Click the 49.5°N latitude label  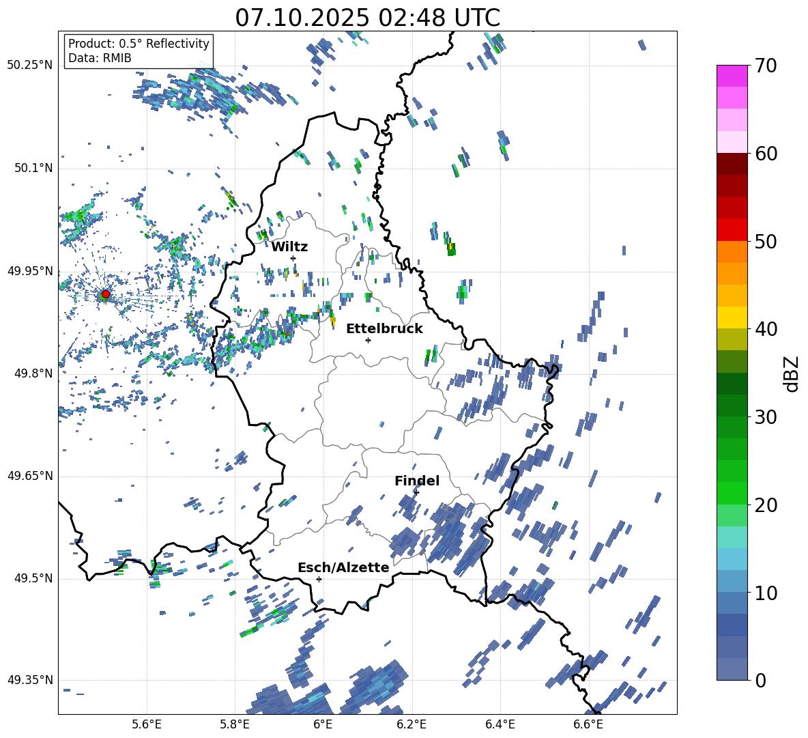pyautogui.click(x=33, y=578)
